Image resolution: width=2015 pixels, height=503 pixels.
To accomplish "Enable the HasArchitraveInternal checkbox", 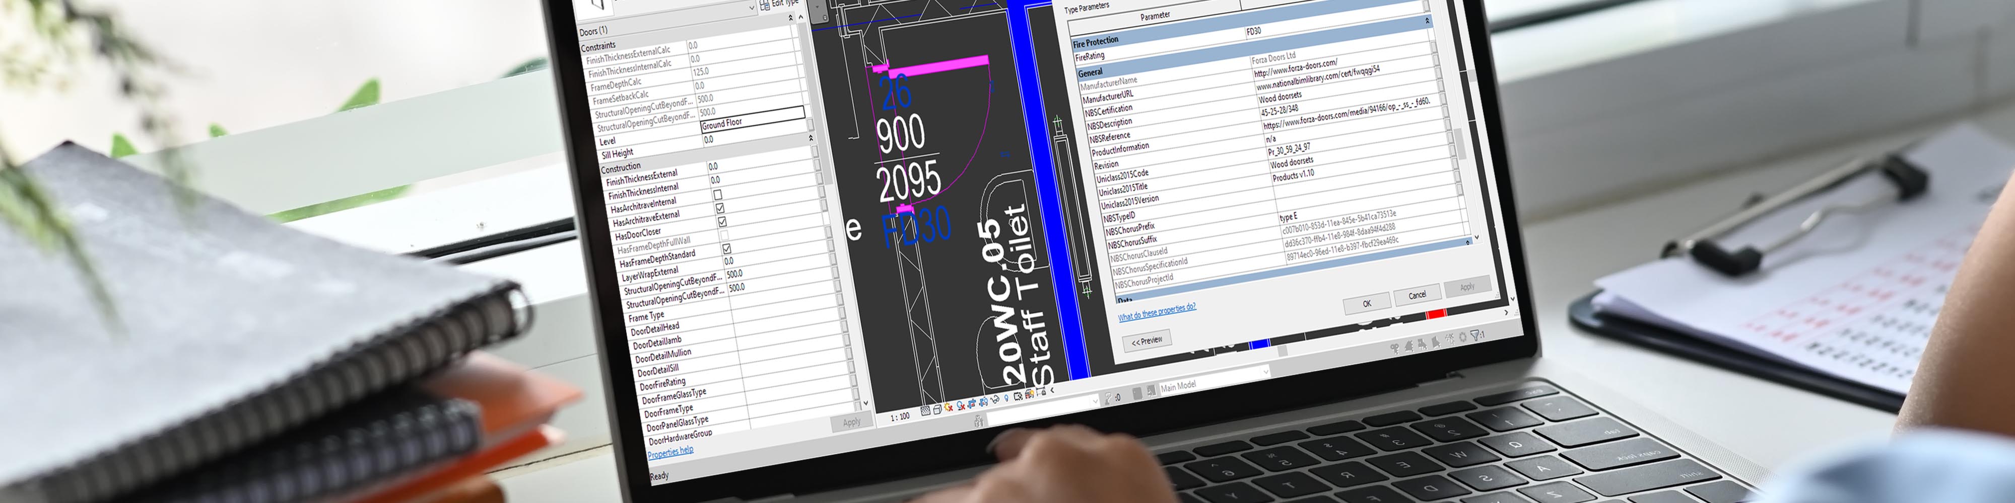I will pyautogui.click(x=717, y=195).
